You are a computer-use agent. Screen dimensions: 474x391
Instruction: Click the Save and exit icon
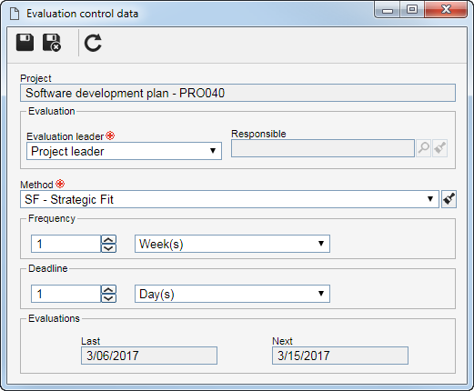pos(52,43)
